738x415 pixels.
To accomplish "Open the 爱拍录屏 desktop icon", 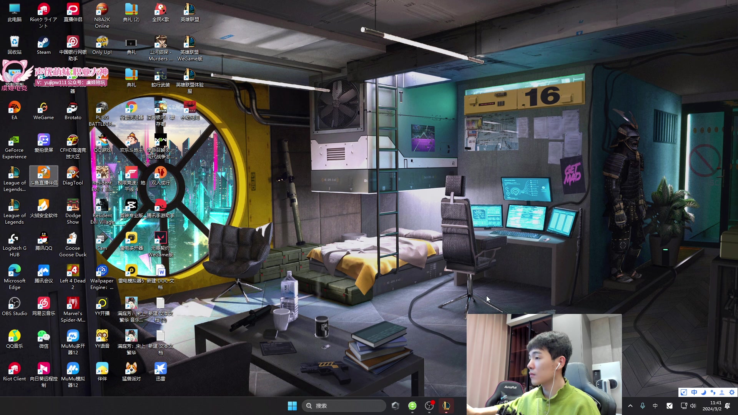I will 43,144.
